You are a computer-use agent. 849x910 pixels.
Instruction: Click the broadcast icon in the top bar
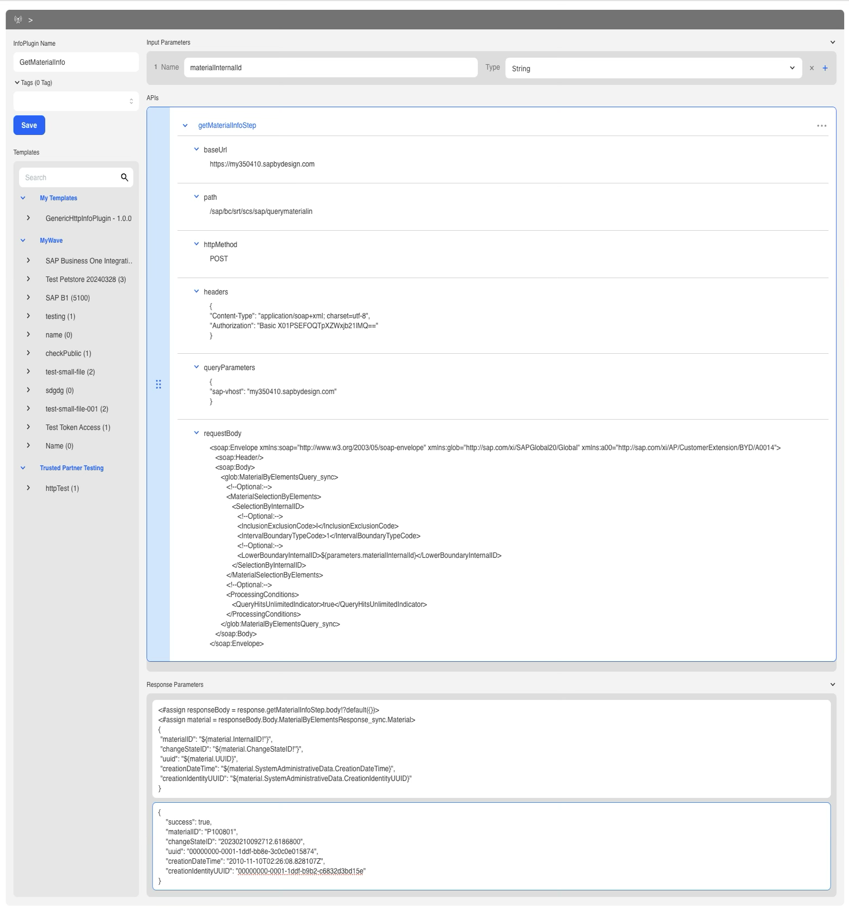(18, 20)
